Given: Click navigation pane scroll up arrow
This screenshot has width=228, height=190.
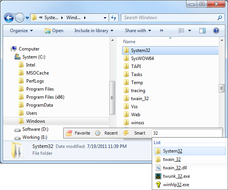Looking at the screenshot, I should click(112, 40).
